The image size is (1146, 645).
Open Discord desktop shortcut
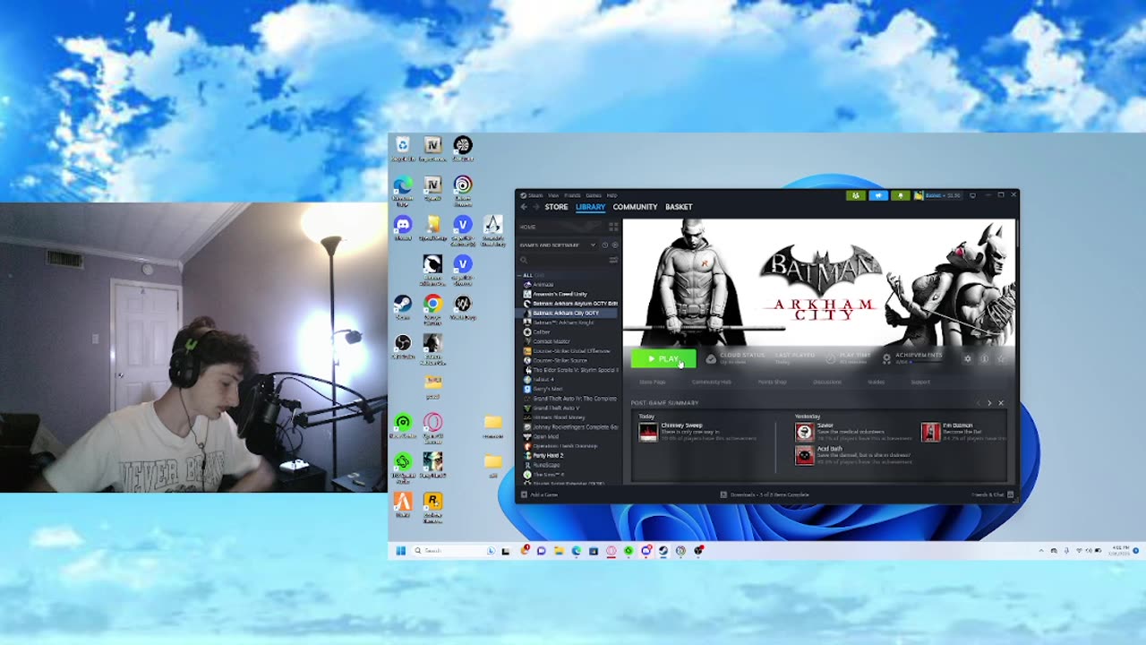[403, 228]
